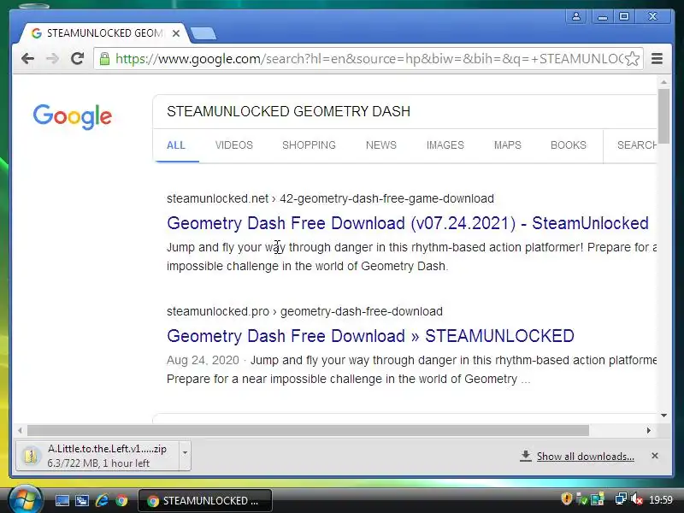
Task: Open the security shield tray icon
Action: (x=566, y=498)
